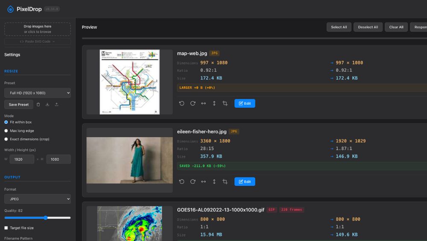
Task: Click Deselect All button
Action: 368,27
